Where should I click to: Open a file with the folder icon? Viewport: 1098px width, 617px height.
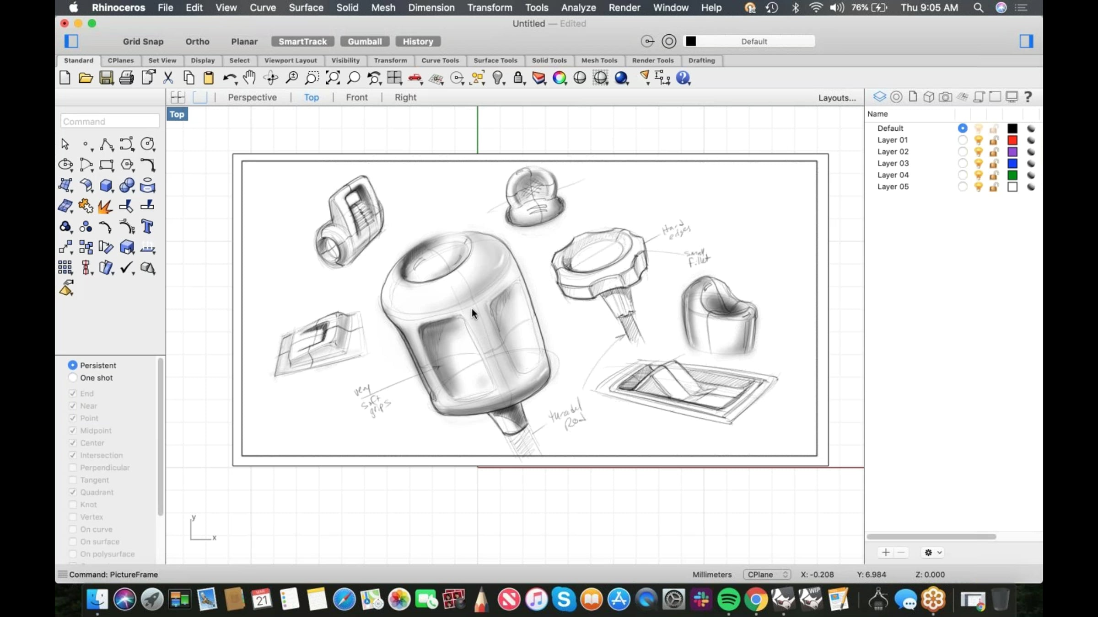[86, 78]
